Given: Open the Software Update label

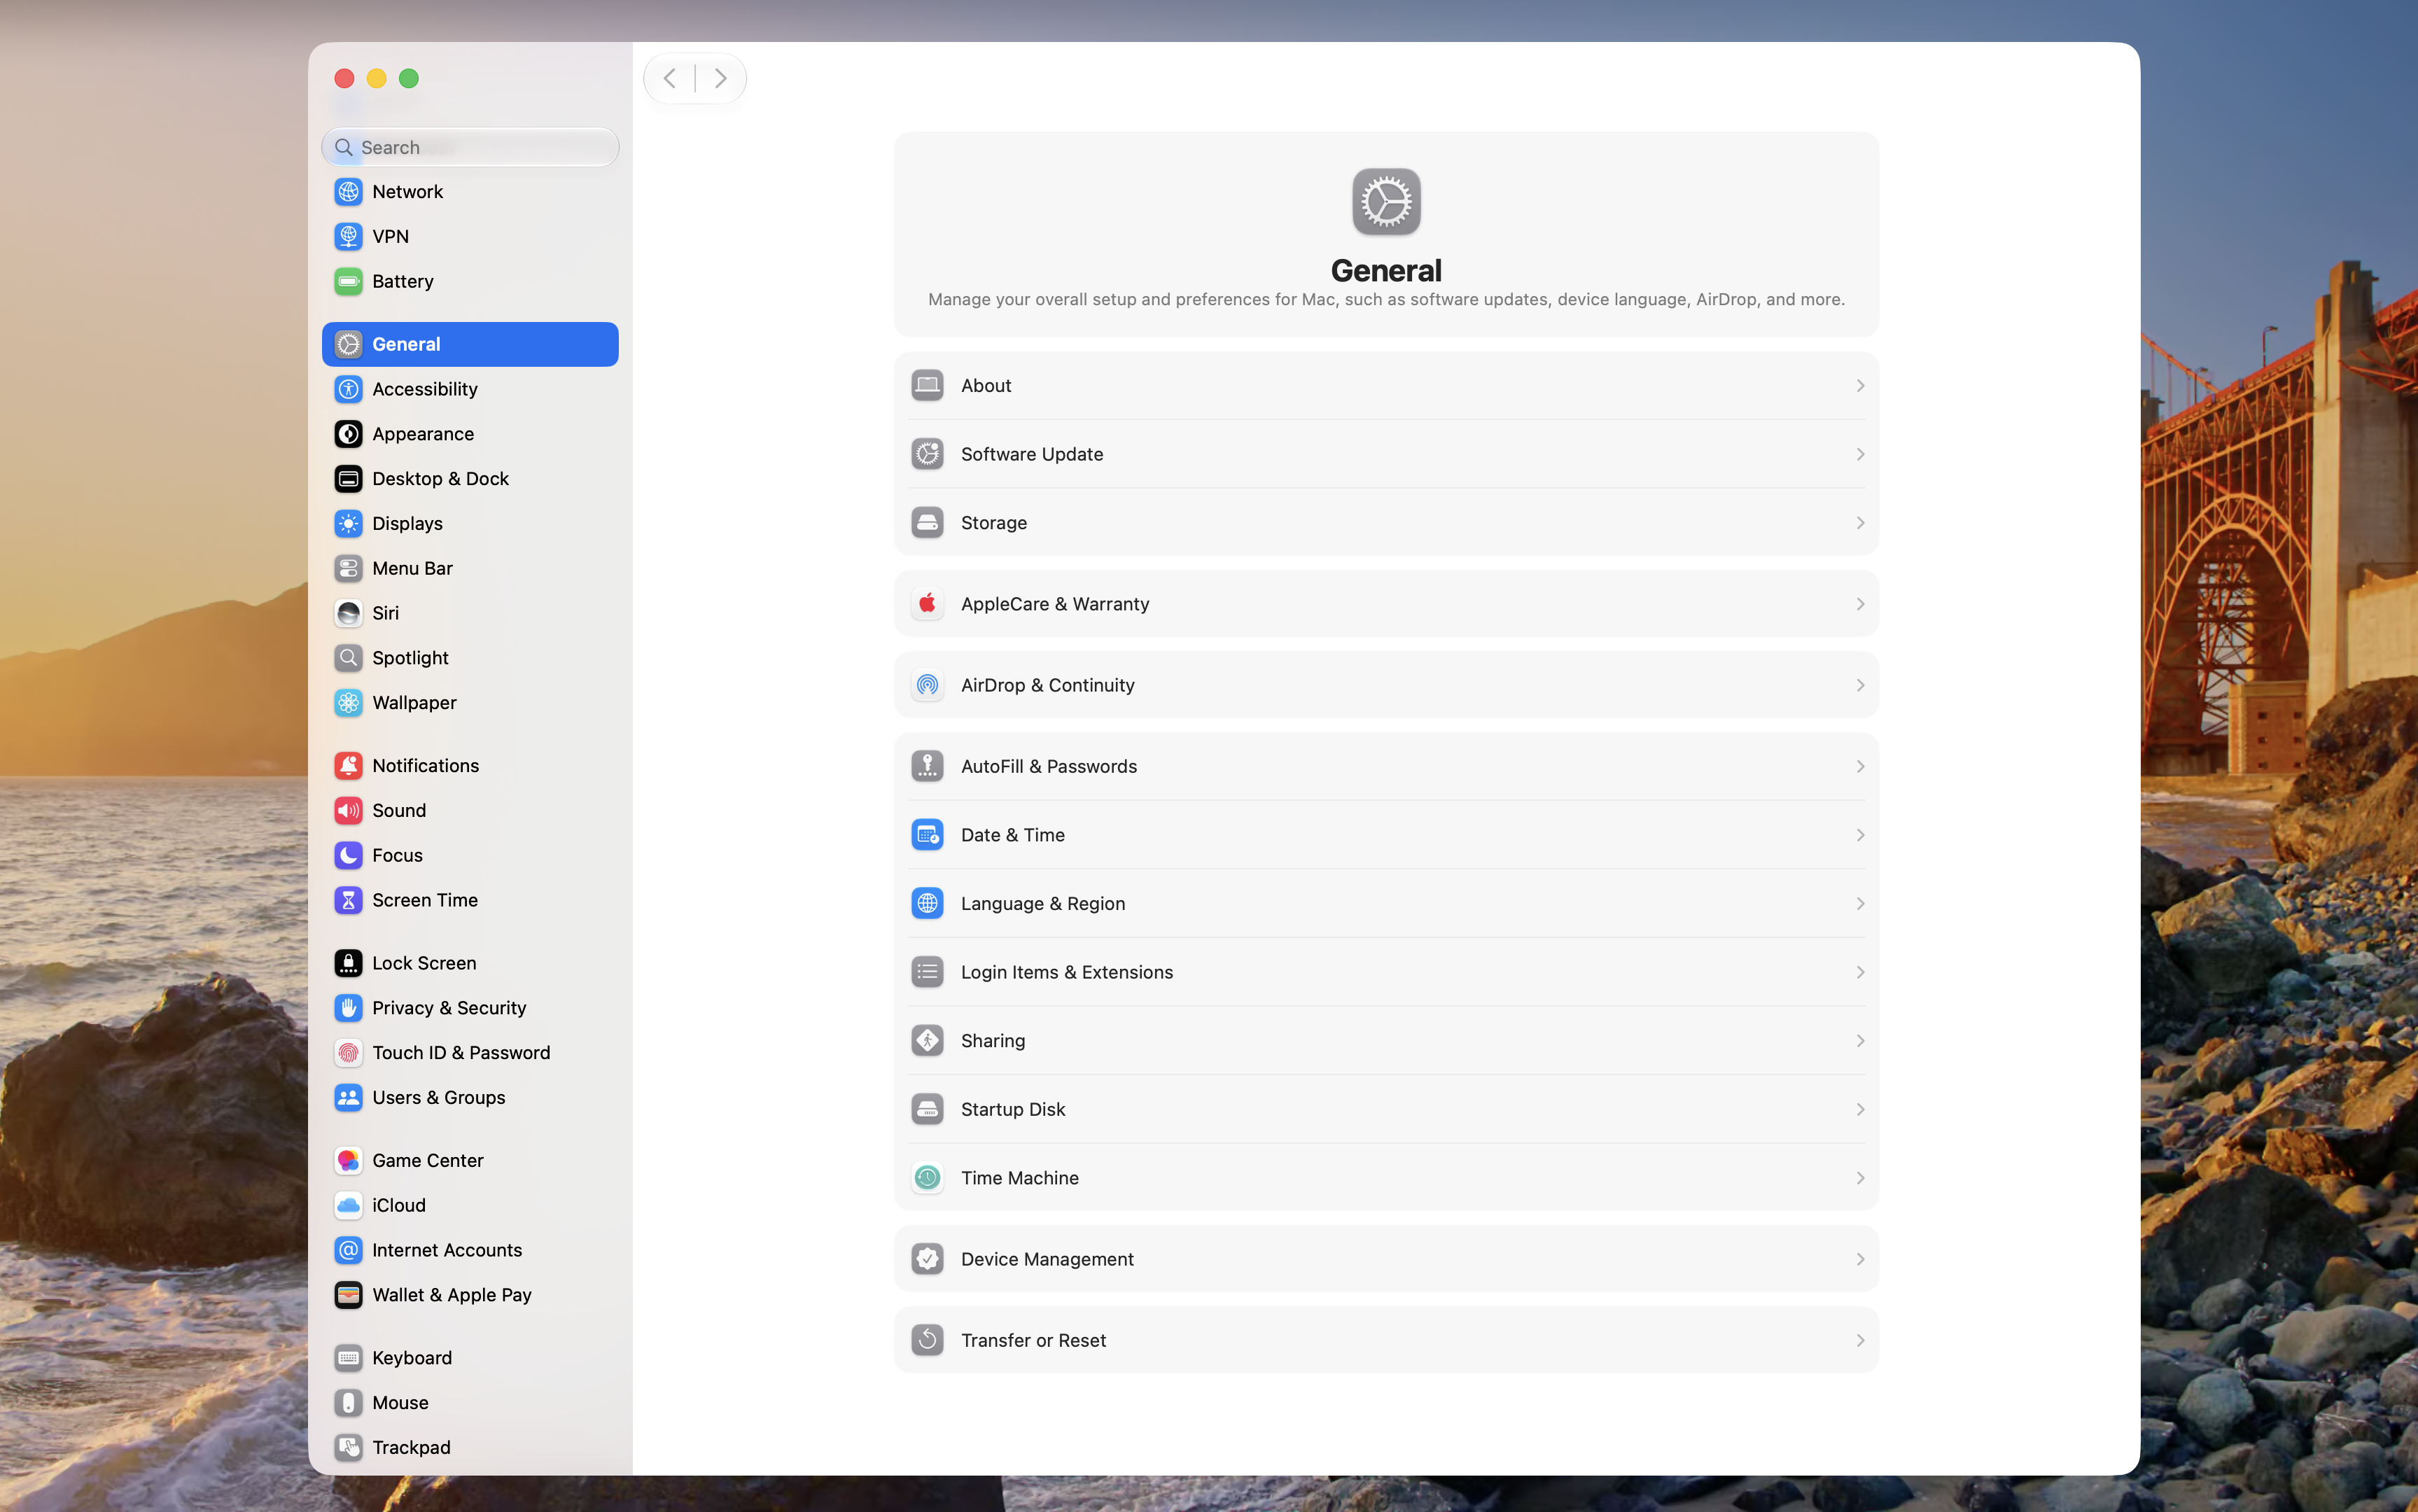Looking at the screenshot, I should (x=1032, y=454).
